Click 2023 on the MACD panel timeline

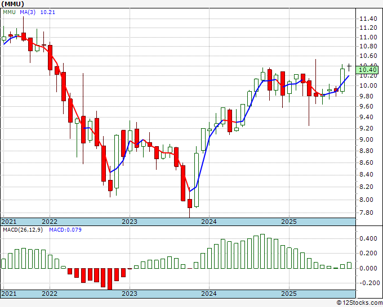[x=130, y=294]
